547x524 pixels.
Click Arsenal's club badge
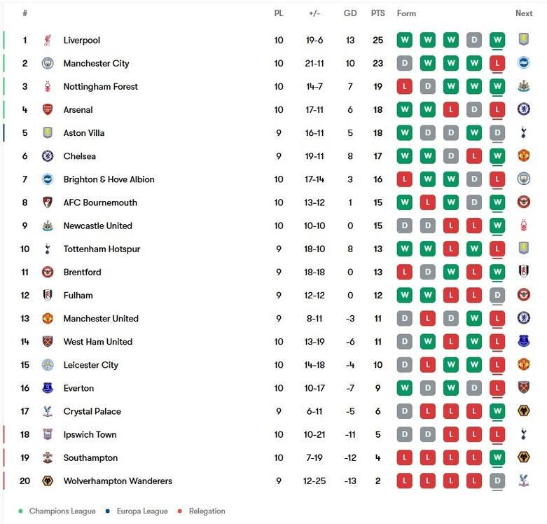pyautogui.click(x=48, y=110)
